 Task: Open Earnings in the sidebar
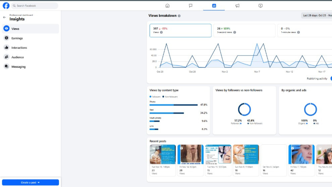[x=17, y=38]
